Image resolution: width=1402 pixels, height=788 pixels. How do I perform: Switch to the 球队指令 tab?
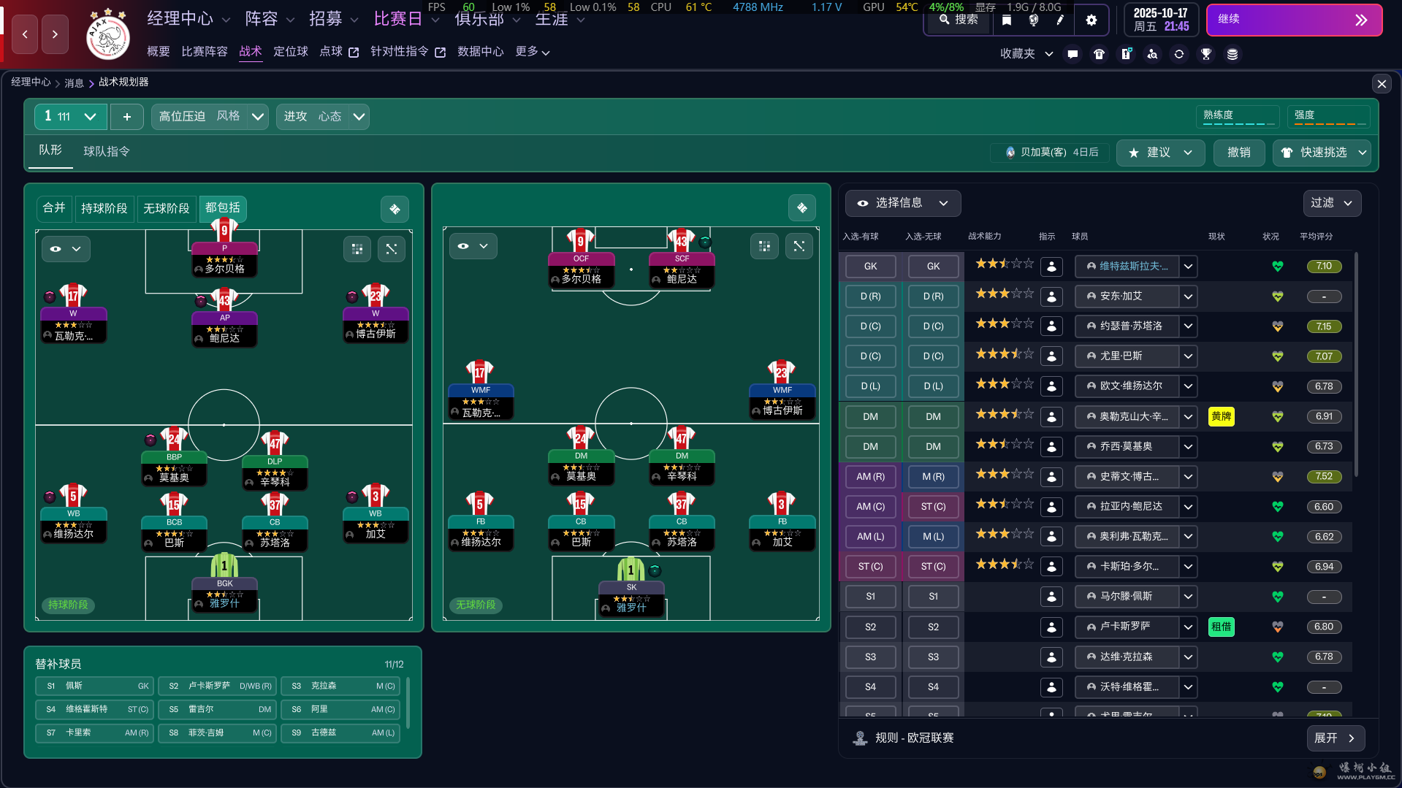(x=107, y=151)
